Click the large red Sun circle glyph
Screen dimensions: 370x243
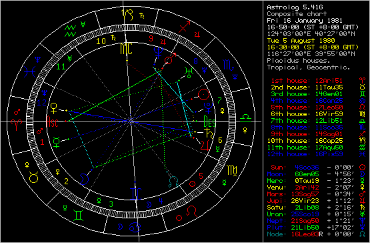[x=203, y=95]
